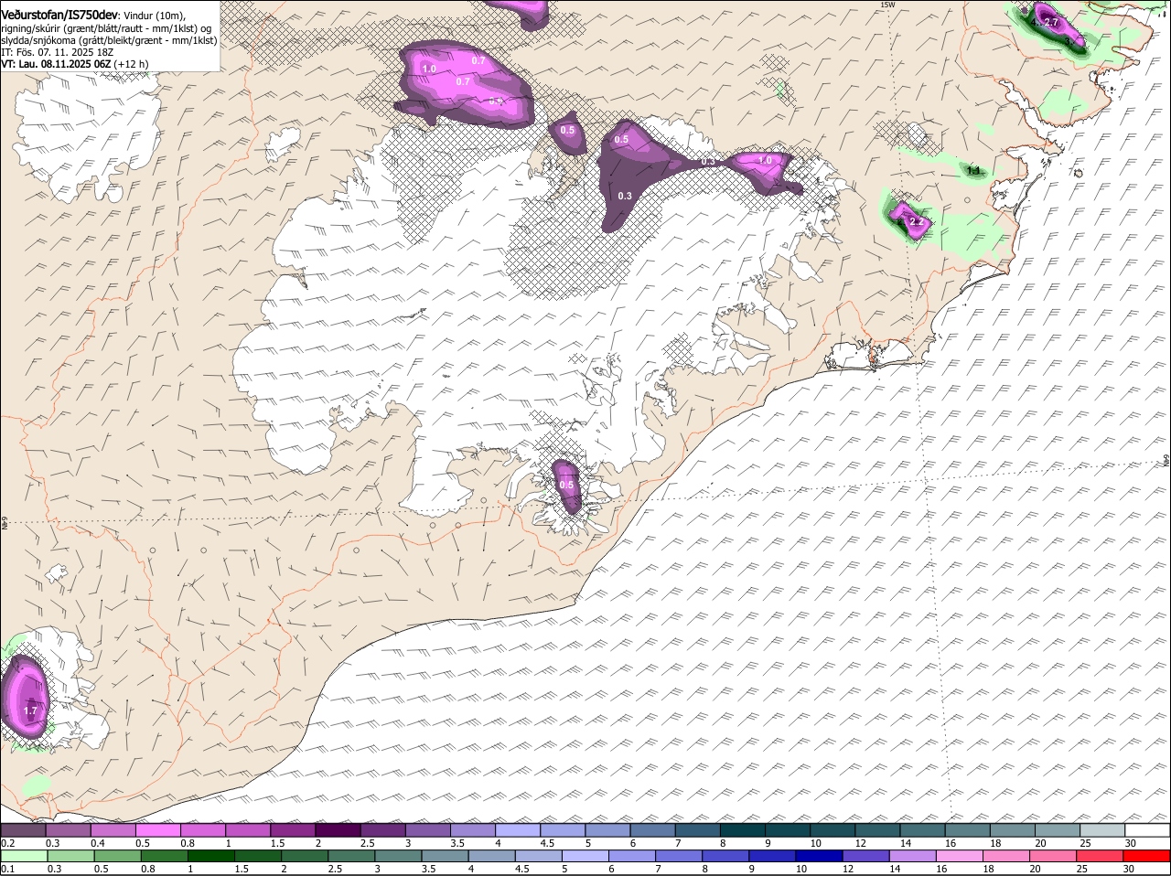This screenshot has width=1171, height=876.
Task: Click the 0.5 value on the southern glacier blob
Action: coord(566,486)
